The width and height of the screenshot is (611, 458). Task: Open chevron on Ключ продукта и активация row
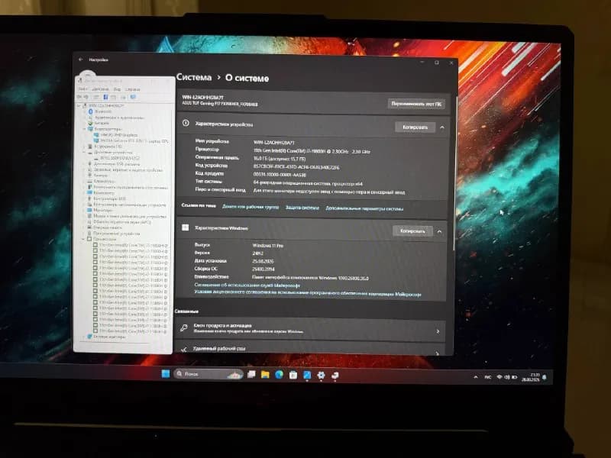(x=438, y=331)
